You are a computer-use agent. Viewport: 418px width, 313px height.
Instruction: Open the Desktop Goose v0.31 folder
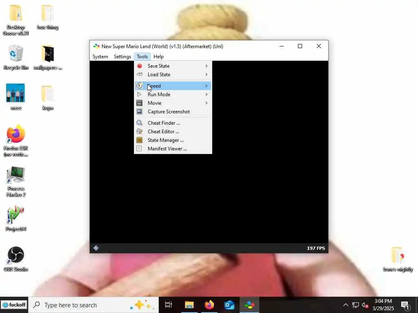[x=16, y=20]
